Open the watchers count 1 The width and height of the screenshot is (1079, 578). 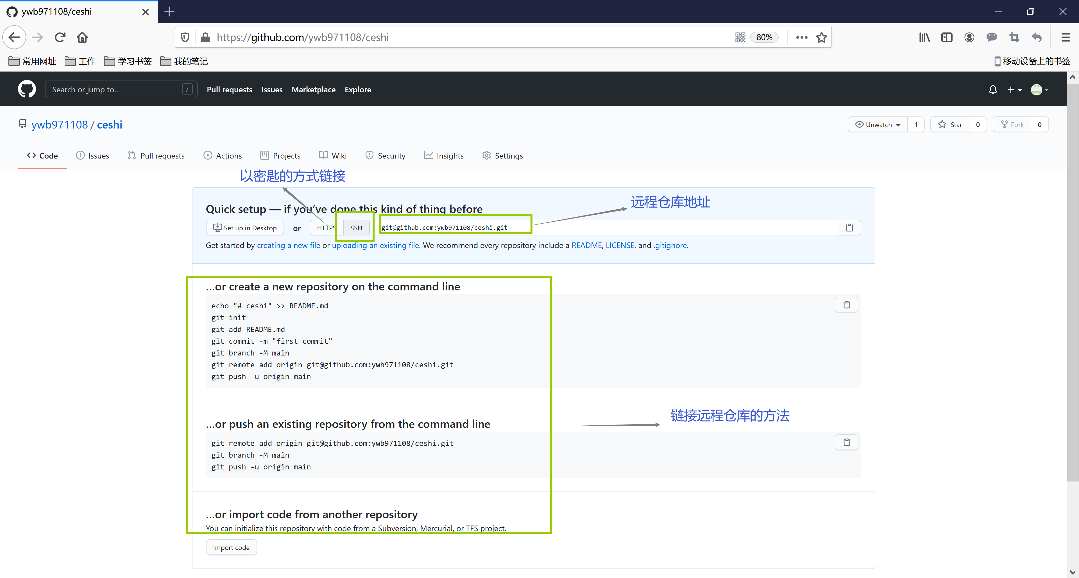916,125
